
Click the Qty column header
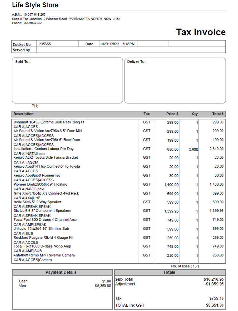point(195,114)
